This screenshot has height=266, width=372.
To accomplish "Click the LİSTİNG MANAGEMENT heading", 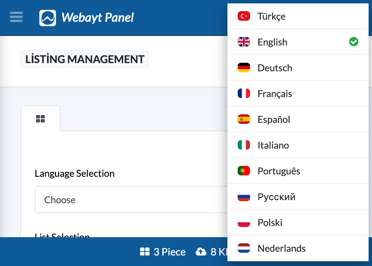I will pyautogui.click(x=85, y=59).
